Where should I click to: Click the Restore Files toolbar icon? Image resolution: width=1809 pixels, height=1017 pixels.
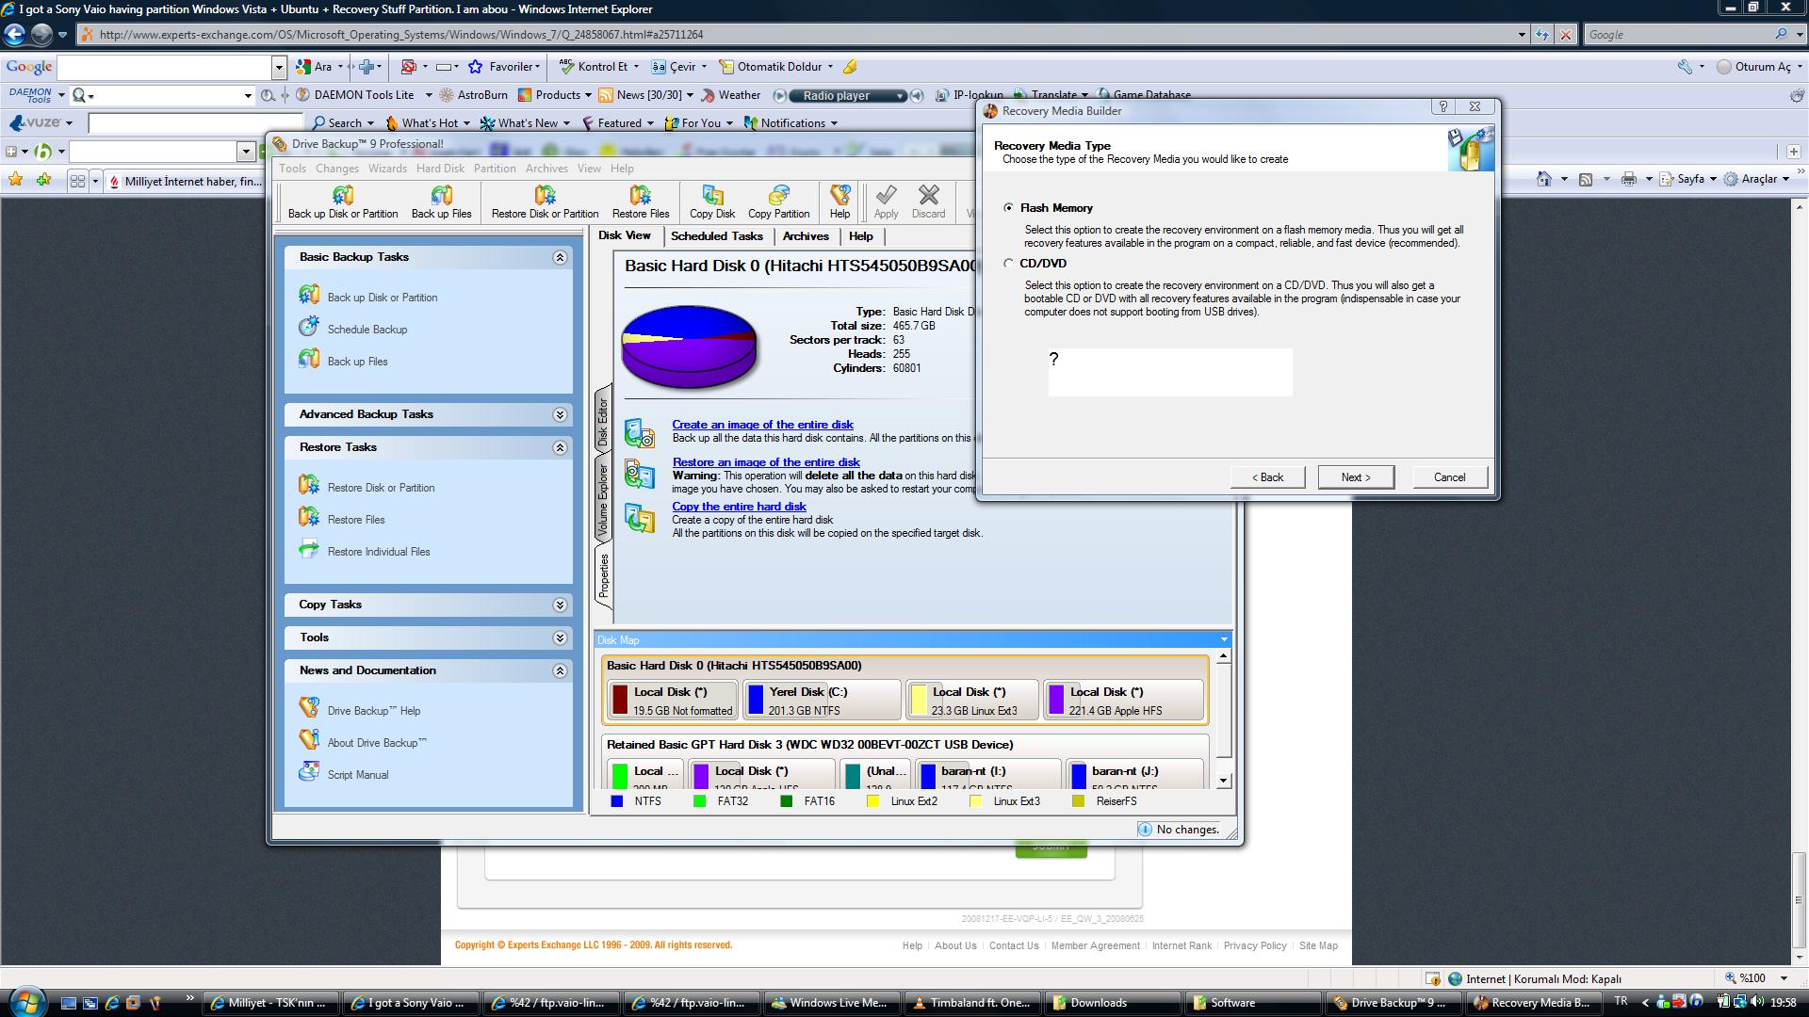click(x=640, y=202)
